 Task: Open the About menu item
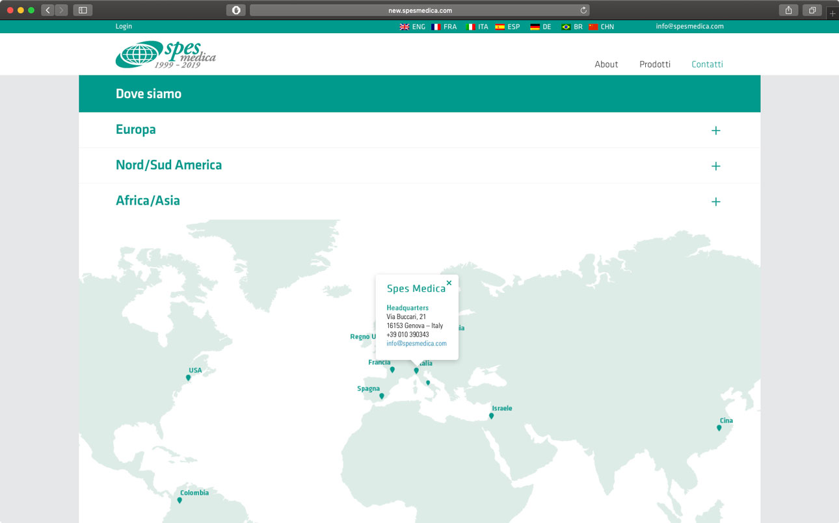(606, 64)
